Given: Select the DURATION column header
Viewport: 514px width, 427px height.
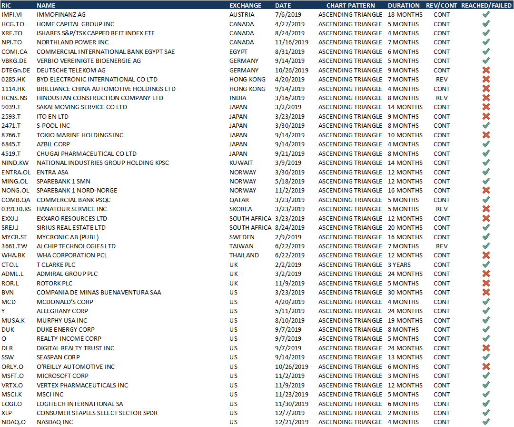Looking at the screenshot, I should coord(404,5).
